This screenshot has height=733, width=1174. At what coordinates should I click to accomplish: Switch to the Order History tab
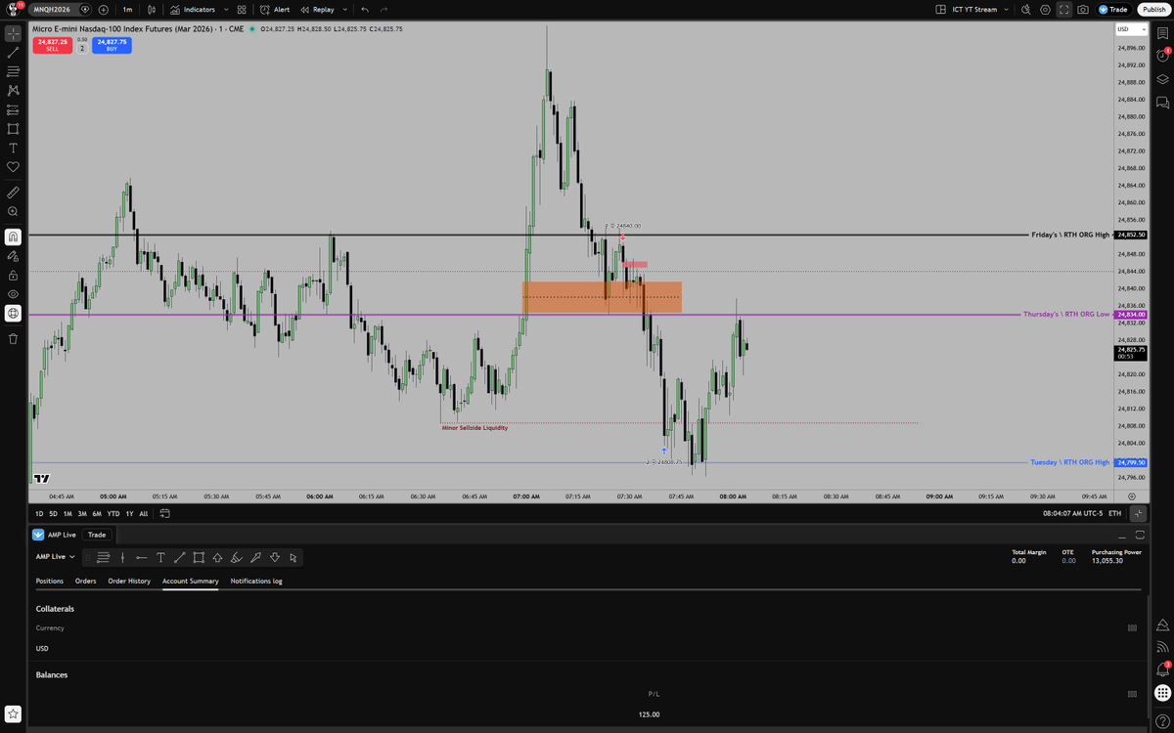[128, 581]
